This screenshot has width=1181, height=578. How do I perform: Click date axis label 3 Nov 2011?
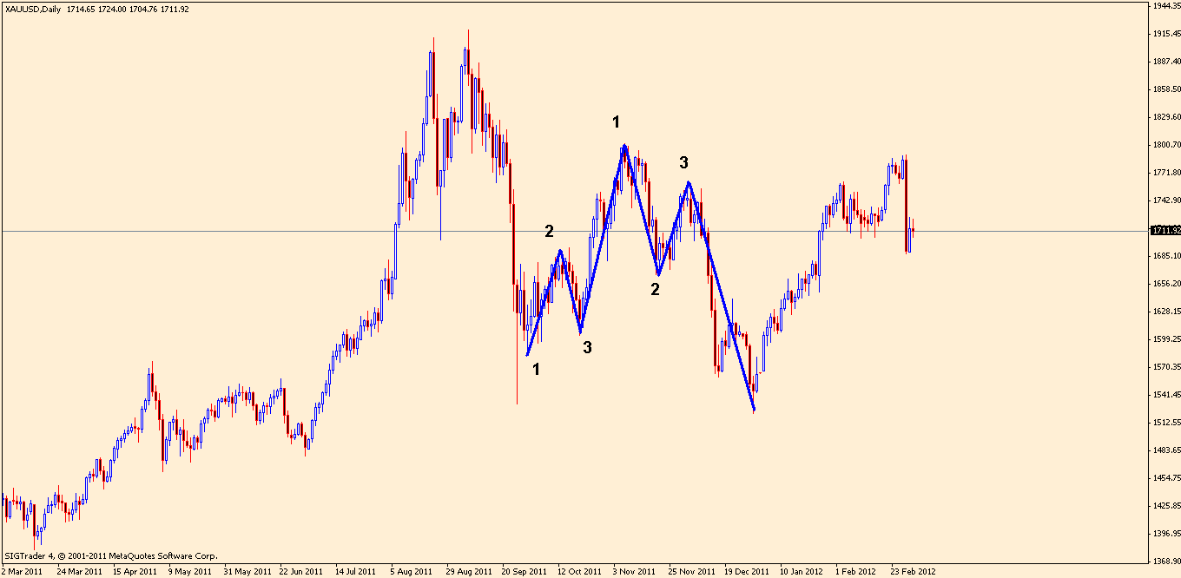[634, 572]
